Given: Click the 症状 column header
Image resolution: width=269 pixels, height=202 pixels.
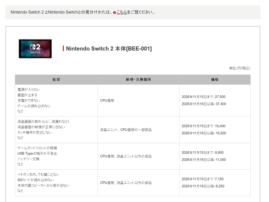Looking at the screenshot, I should 56,80.
